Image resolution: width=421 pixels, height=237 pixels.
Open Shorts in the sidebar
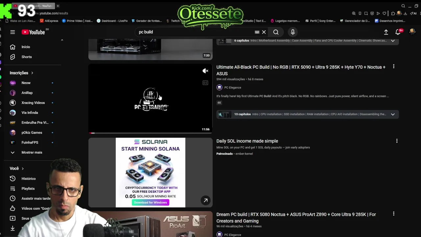(x=27, y=57)
